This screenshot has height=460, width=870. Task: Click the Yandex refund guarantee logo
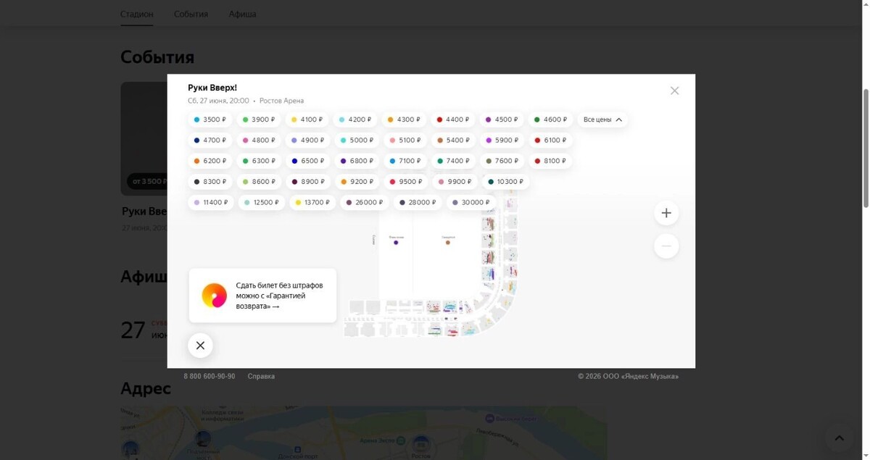pos(214,296)
